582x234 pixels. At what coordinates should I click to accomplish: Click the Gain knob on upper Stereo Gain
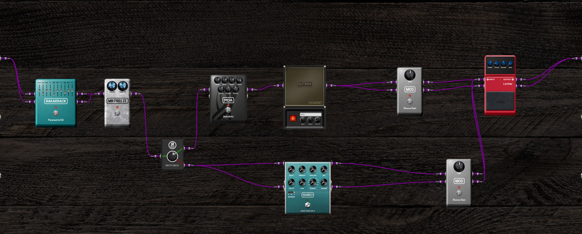(410, 75)
